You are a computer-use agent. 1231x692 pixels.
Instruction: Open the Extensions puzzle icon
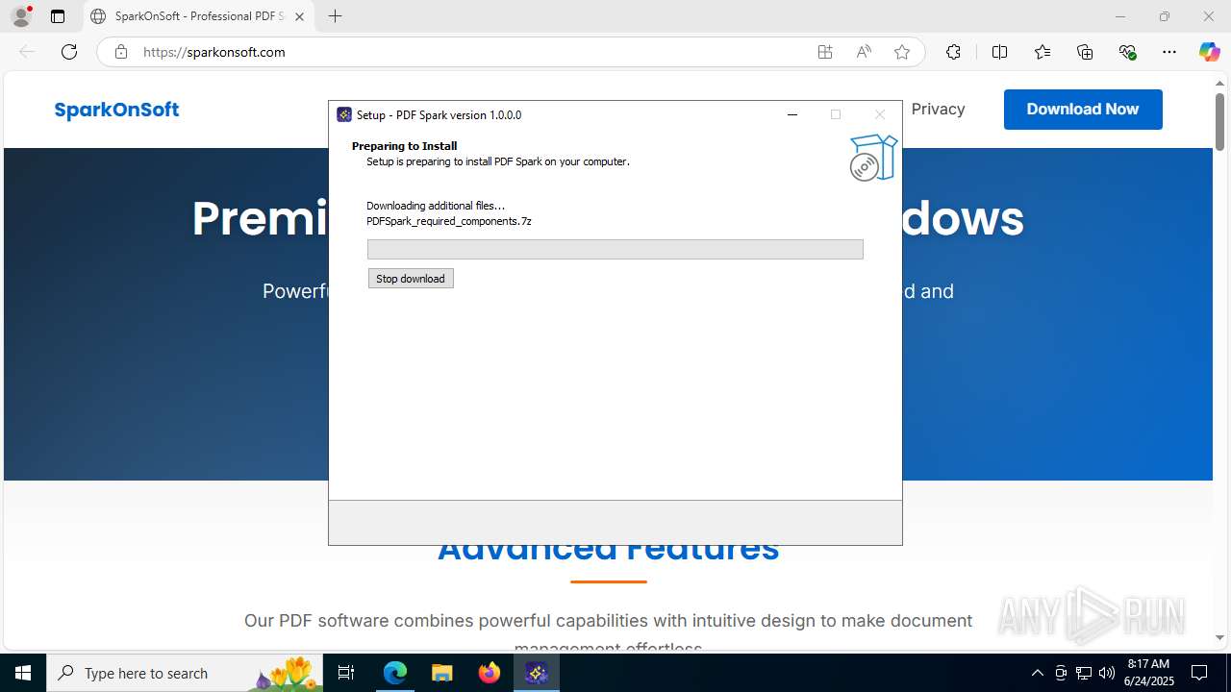953,52
